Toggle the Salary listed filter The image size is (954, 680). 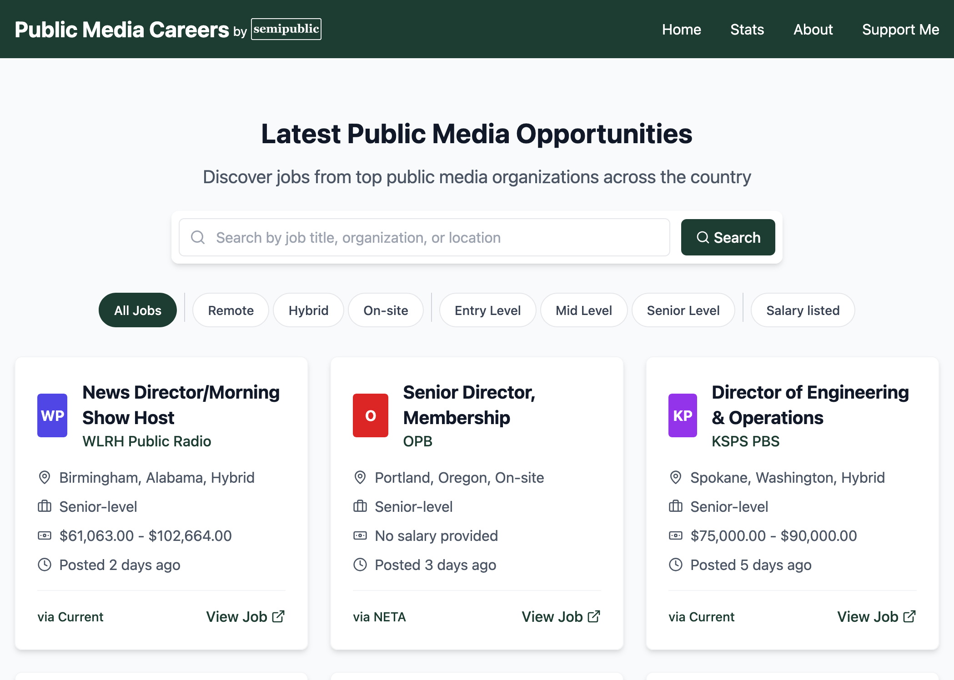803,310
